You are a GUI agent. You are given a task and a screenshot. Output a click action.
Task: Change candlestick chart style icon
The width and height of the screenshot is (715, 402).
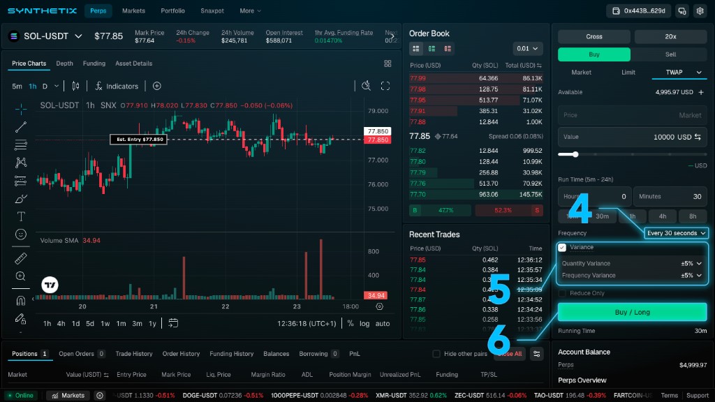[75, 86]
